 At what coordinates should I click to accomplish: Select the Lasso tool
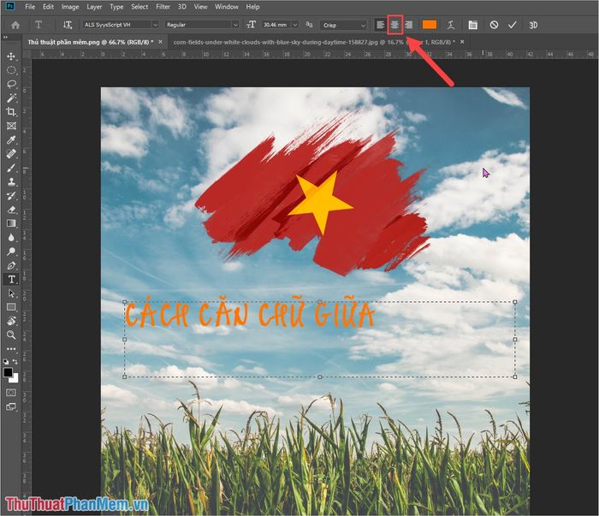[11, 84]
